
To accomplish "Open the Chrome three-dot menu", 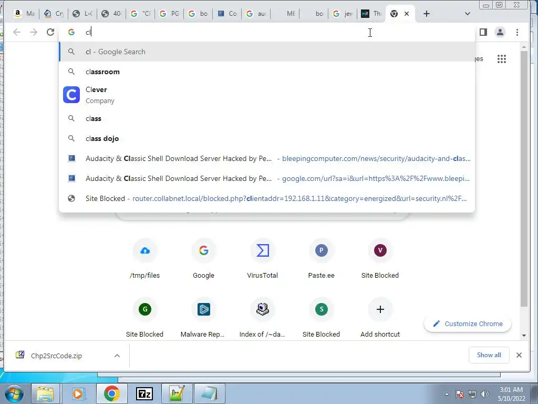I will click(x=517, y=32).
